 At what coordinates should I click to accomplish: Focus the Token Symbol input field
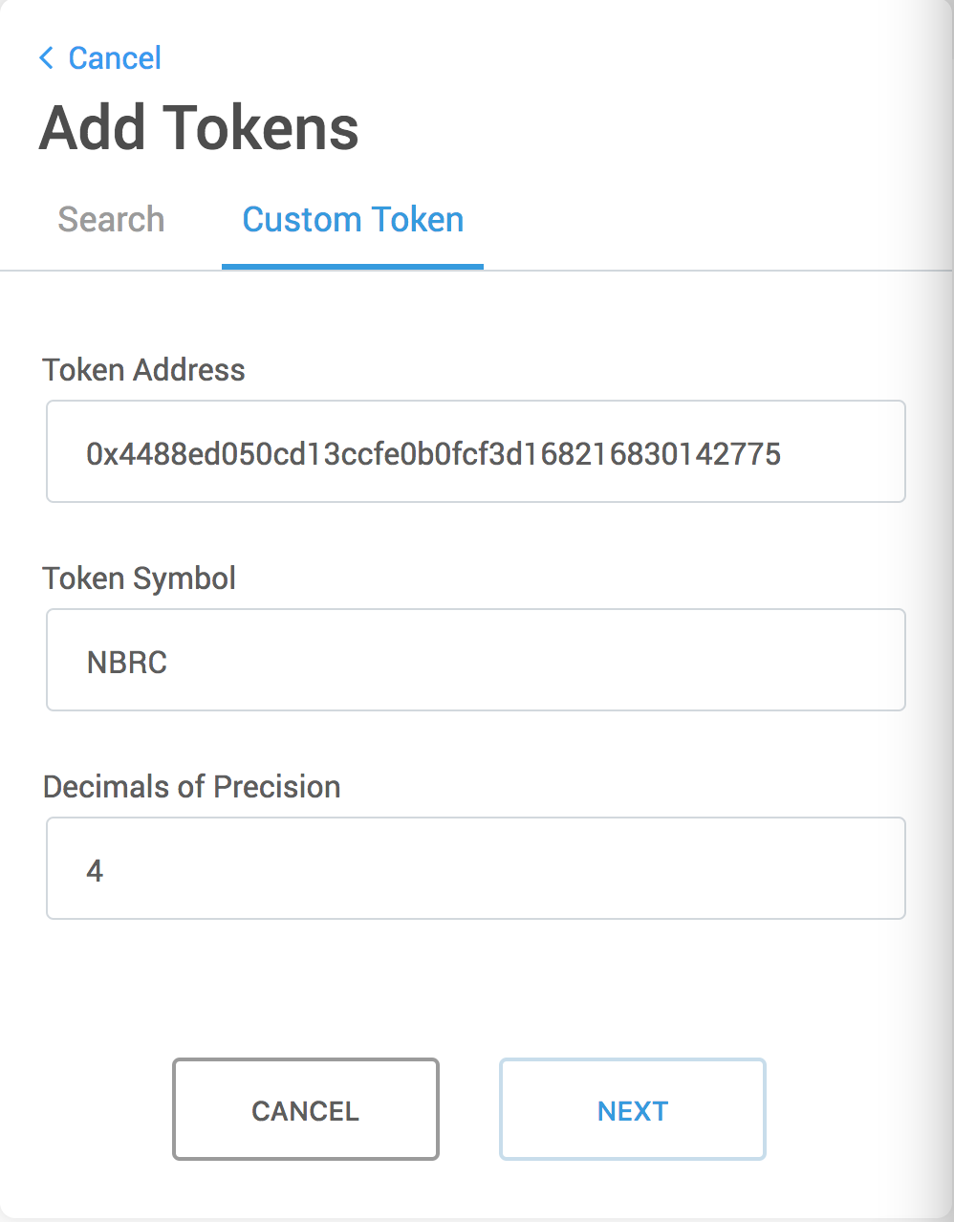[x=476, y=661]
